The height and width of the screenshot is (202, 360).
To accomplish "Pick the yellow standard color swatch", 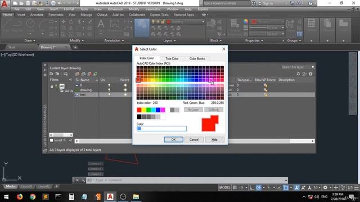I will tap(144, 110).
